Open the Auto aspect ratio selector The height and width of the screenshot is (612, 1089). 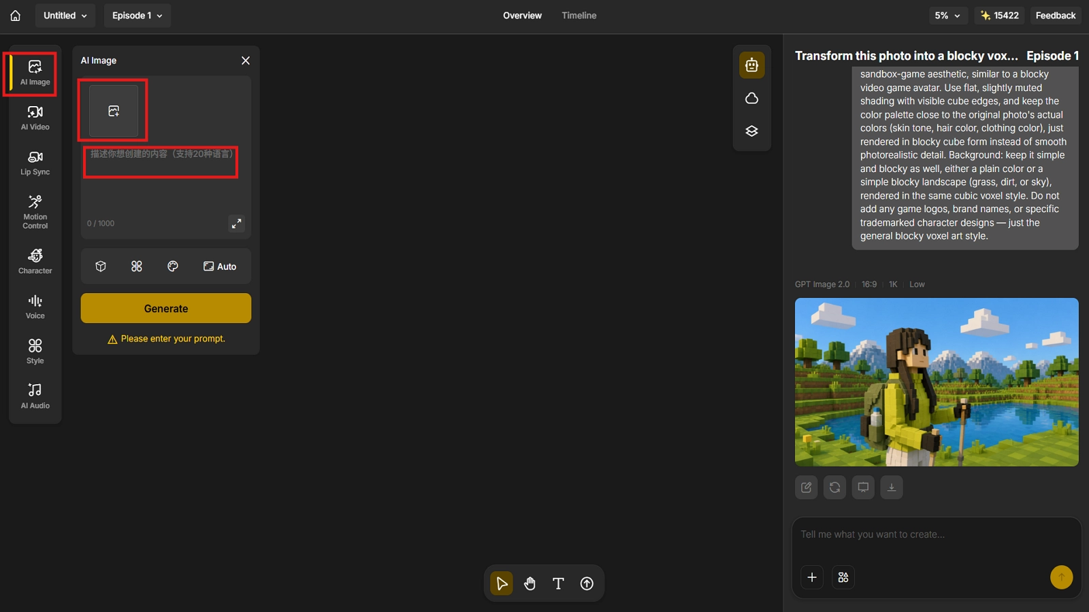pyautogui.click(x=220, y=267)
